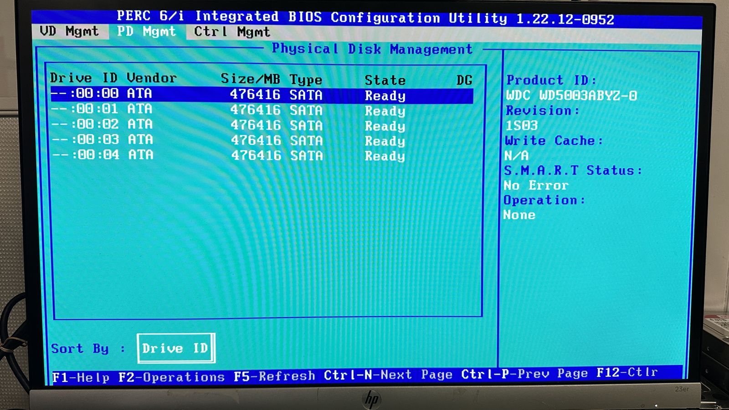Select drive row --:00:01
729x410 pixels.
pyautogui.click(x=262, y=110)
